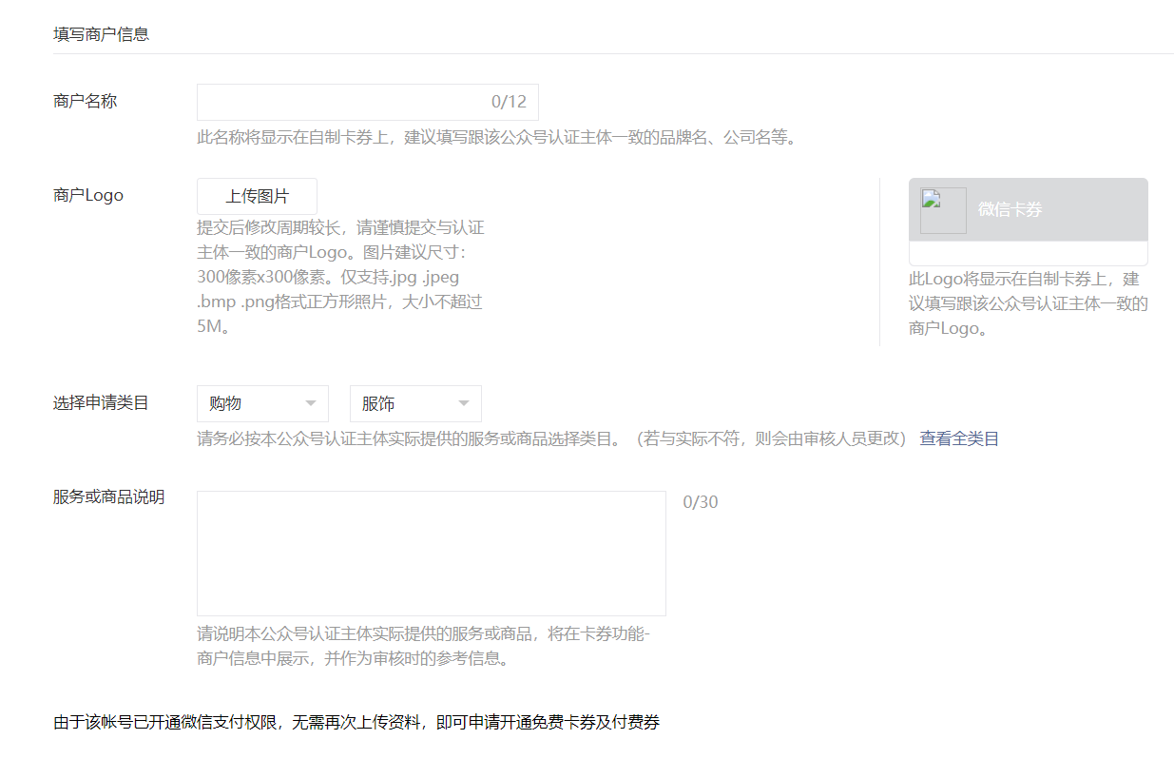Viewport: 1174px width, 759px height.
Task: Expand the 服饰 subcategory dropdown
Action: pos(415,403)
